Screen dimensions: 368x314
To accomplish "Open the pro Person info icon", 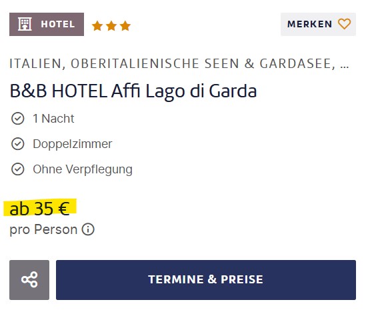I will coord(88,229).
